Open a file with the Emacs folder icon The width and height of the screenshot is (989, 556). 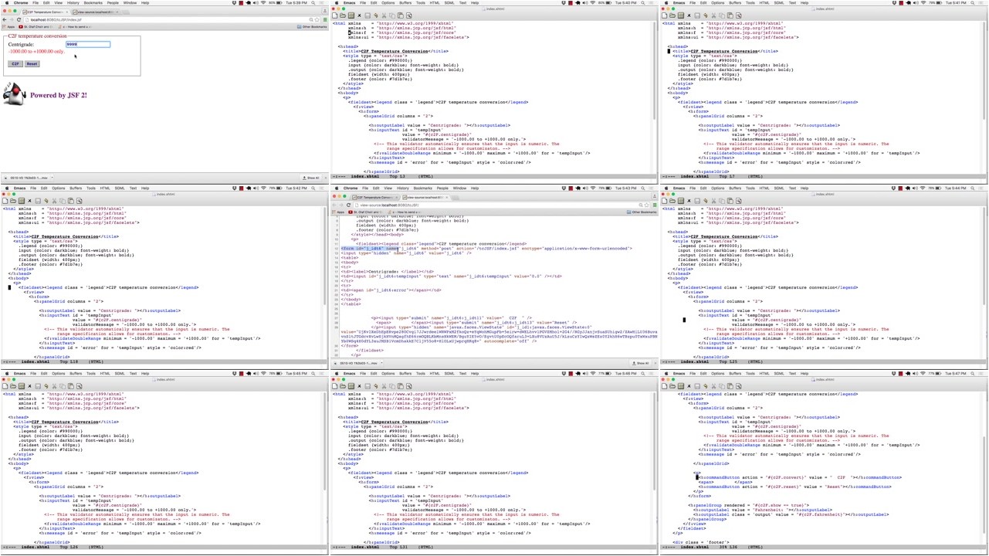(x=343, y=15)
